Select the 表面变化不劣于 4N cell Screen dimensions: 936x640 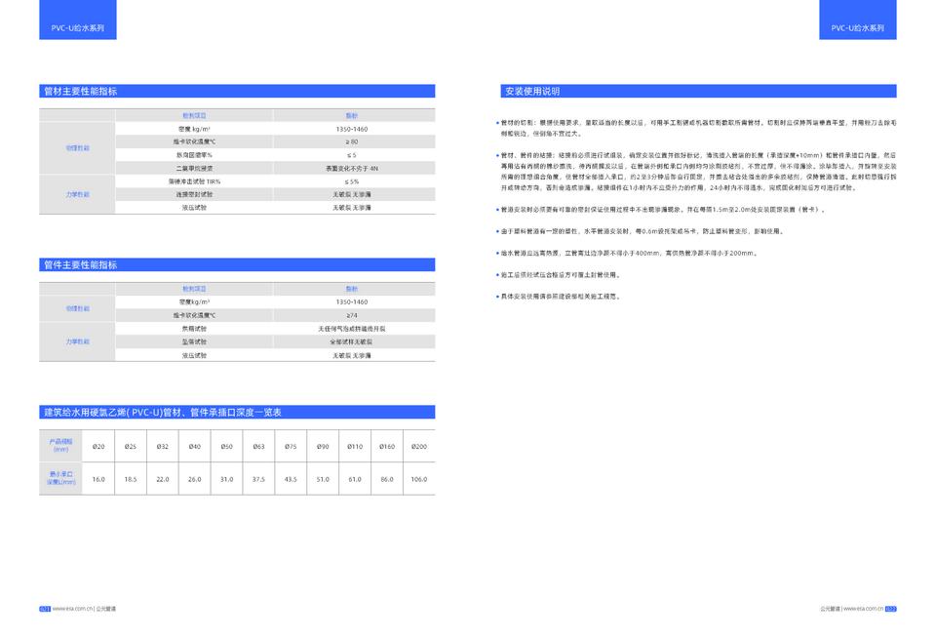click(x=352, y=168)
